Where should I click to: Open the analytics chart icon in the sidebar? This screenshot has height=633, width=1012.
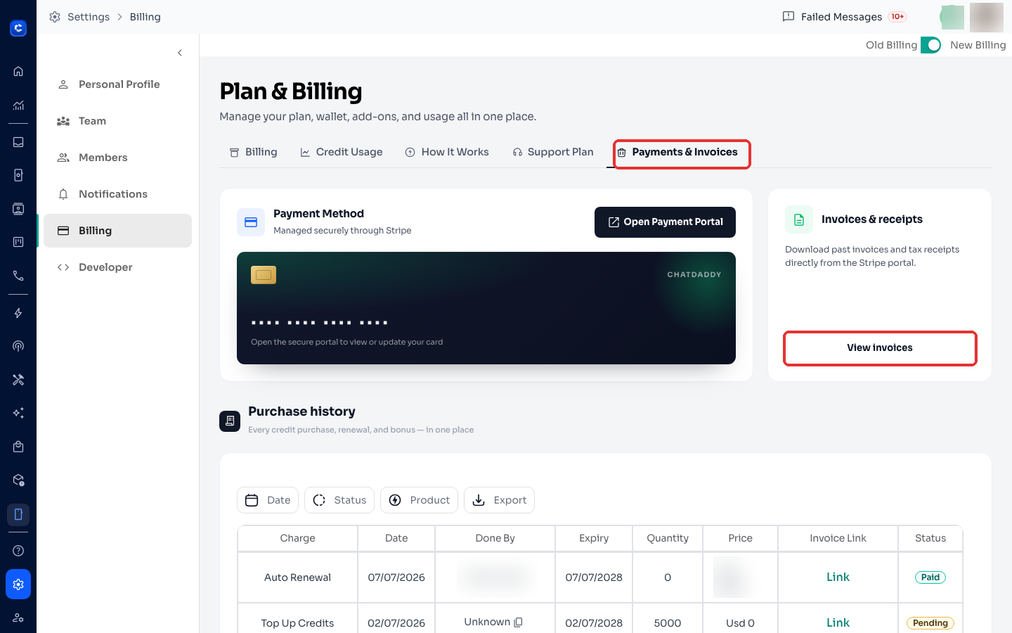click(18, 105)
